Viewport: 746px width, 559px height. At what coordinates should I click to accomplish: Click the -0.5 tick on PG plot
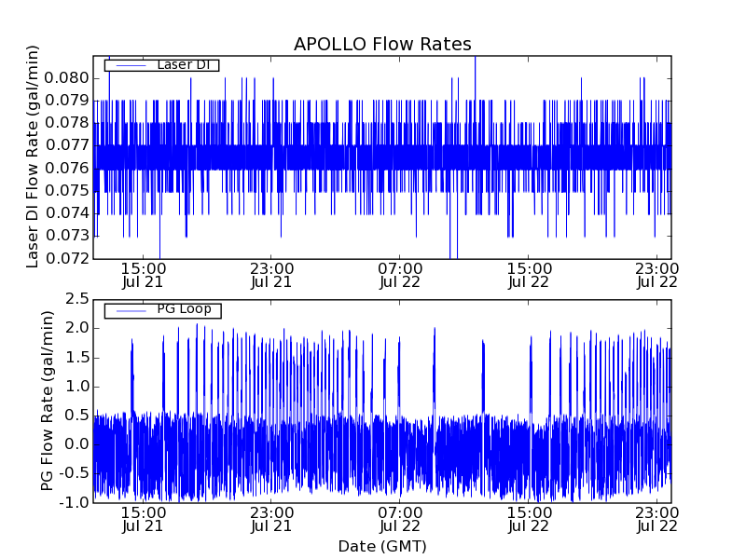[75, 473]
